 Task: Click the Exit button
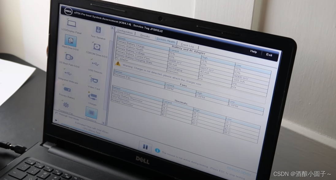269,55
